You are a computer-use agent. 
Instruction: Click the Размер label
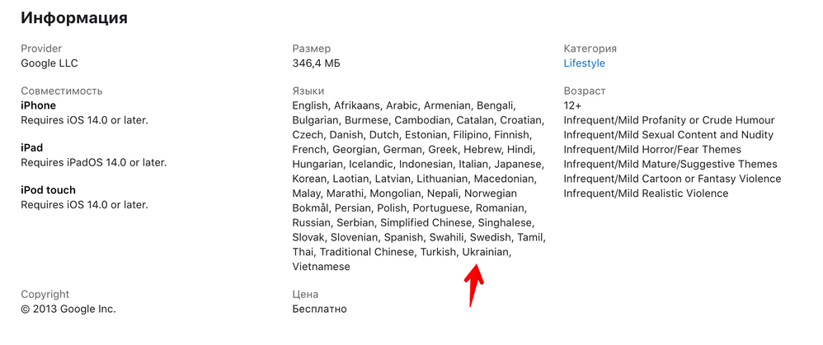pos(312,49)
